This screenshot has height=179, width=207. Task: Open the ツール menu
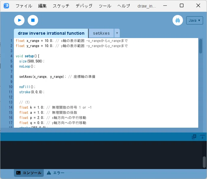pyautogui.click(x=105, y=6)
